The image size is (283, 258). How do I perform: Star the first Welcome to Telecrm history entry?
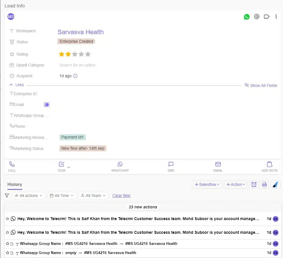click(x=7, y=219)
